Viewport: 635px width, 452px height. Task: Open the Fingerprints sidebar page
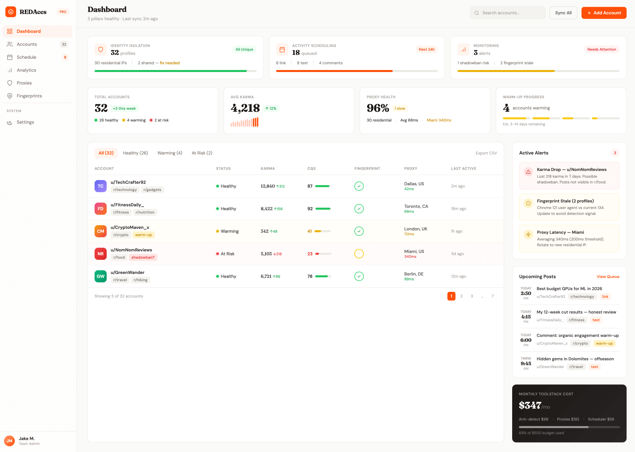tap(29, 96)
